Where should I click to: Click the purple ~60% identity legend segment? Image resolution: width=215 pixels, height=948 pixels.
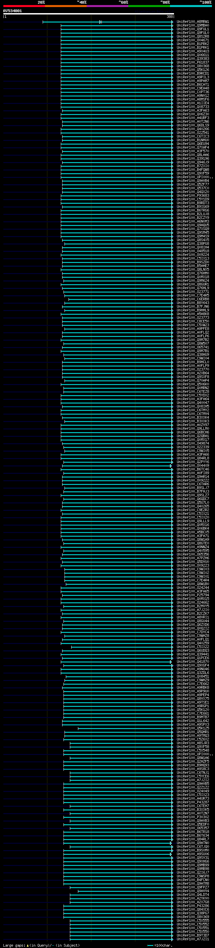tap(108, 6)
